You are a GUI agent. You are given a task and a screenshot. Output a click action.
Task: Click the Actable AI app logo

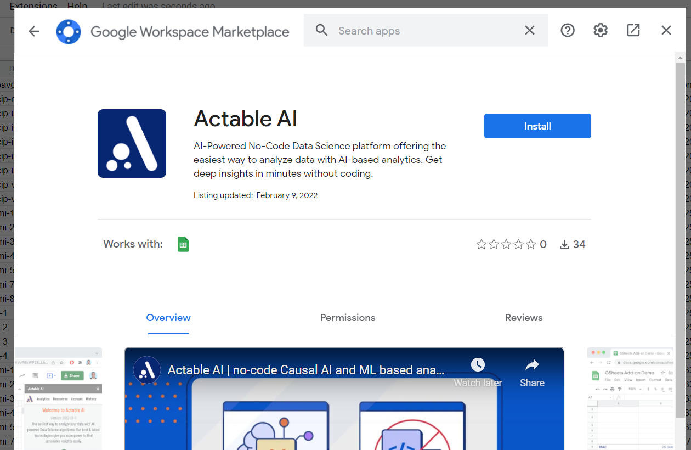[x=132, y=143]
